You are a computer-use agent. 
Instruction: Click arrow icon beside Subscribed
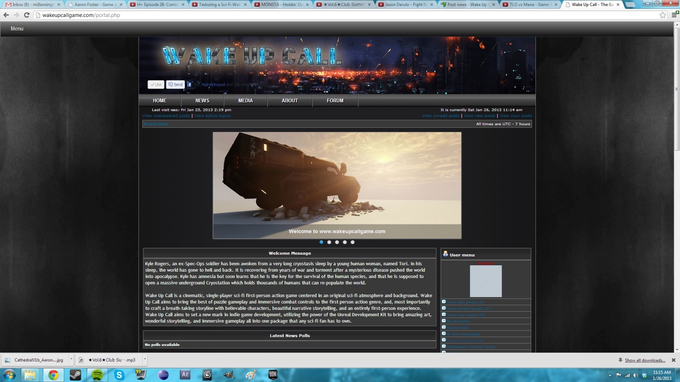coord(444,327)
